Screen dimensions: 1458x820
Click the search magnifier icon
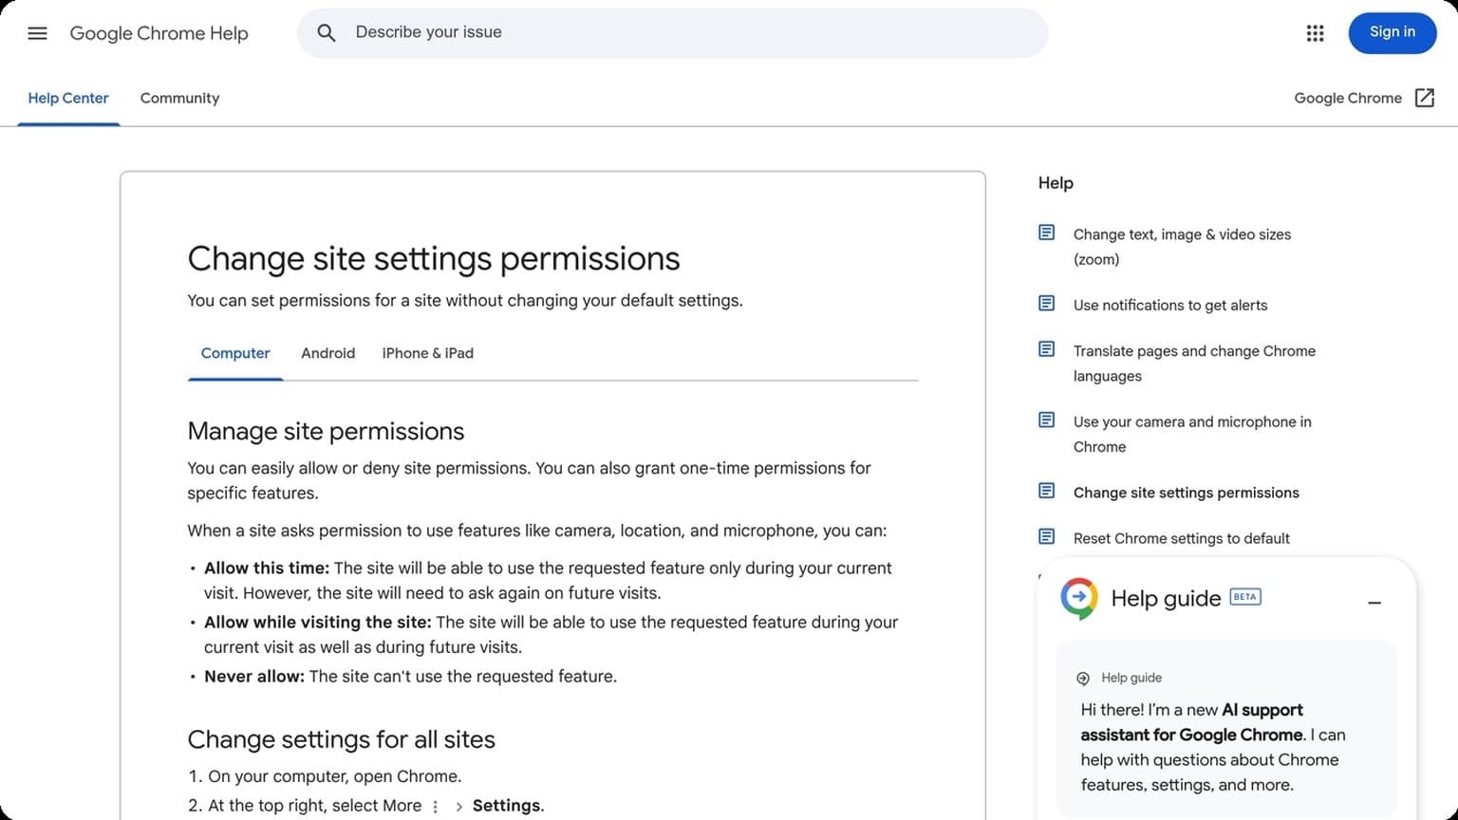tap(327, 33)
